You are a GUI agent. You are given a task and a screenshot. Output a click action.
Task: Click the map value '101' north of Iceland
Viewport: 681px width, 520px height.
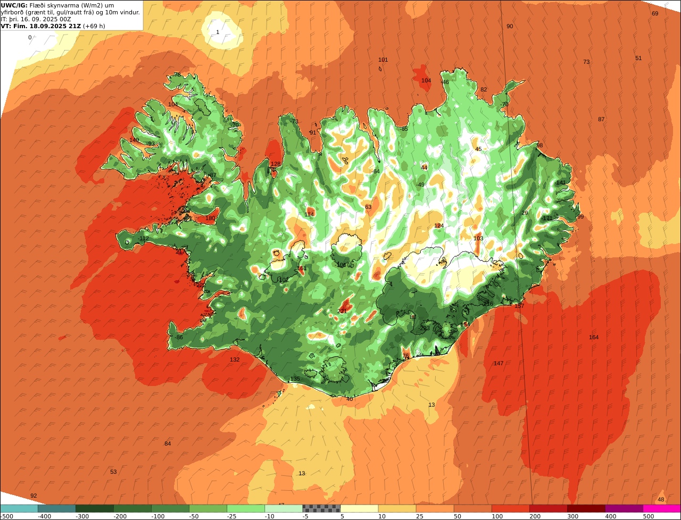pyautogui.click(x=383, y=60)
